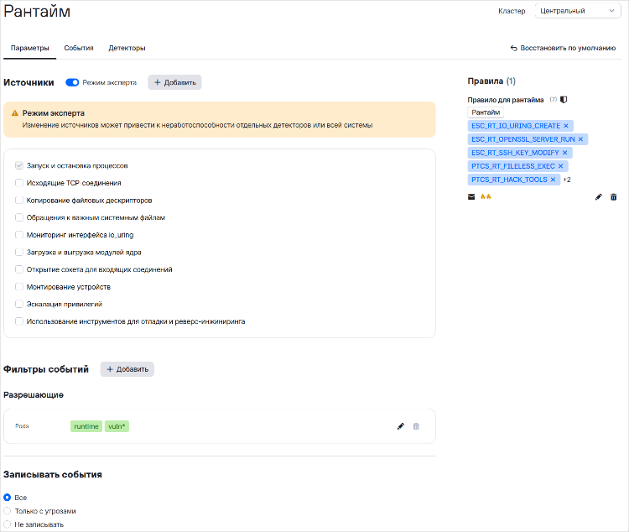Click the vuln* filter tag
The height and width of the screenshot is (532, 629).
point(117,426)
